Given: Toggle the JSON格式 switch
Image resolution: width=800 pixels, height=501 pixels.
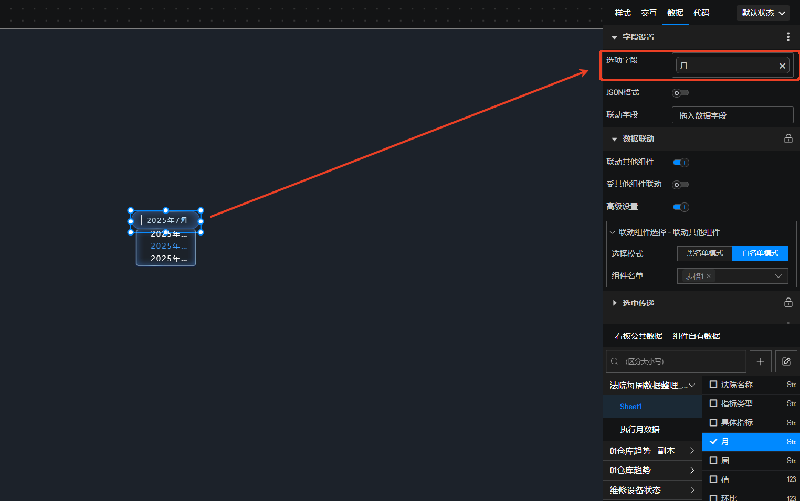Looking at the screenshot, I should coord(680,93).
